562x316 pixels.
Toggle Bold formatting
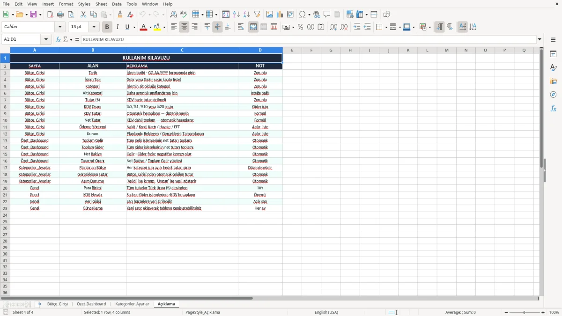(x=107, y=27)
